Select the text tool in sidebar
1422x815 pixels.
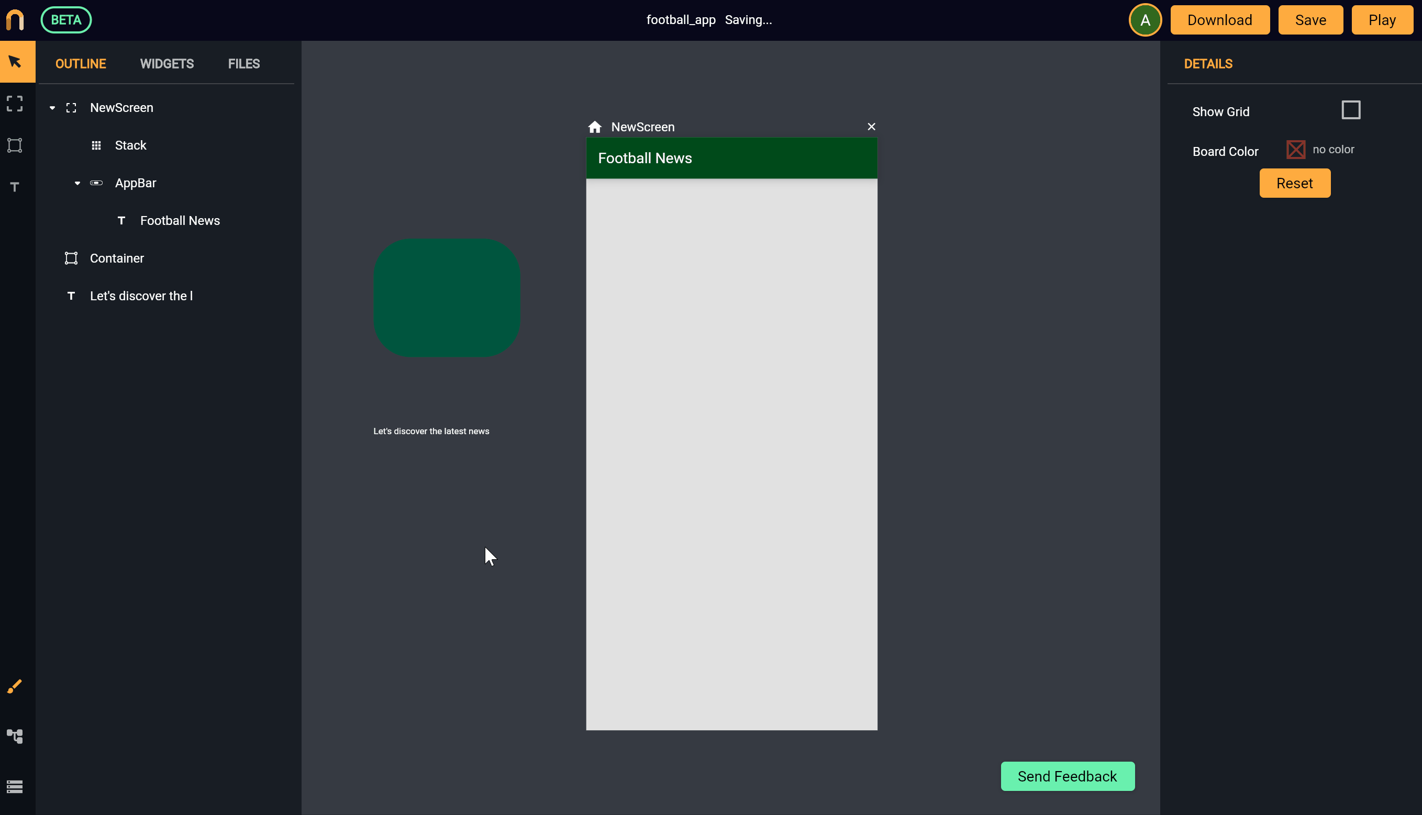pos(15,187)
